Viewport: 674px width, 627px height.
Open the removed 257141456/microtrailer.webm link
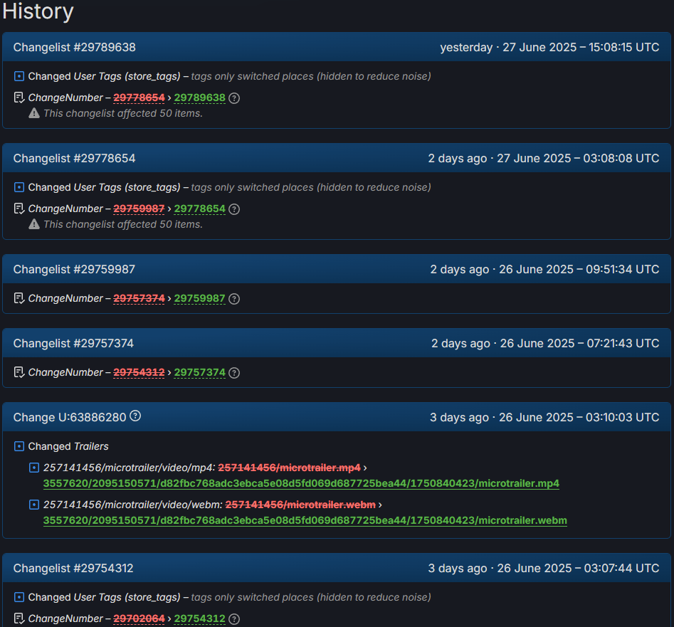click(300, 505)
